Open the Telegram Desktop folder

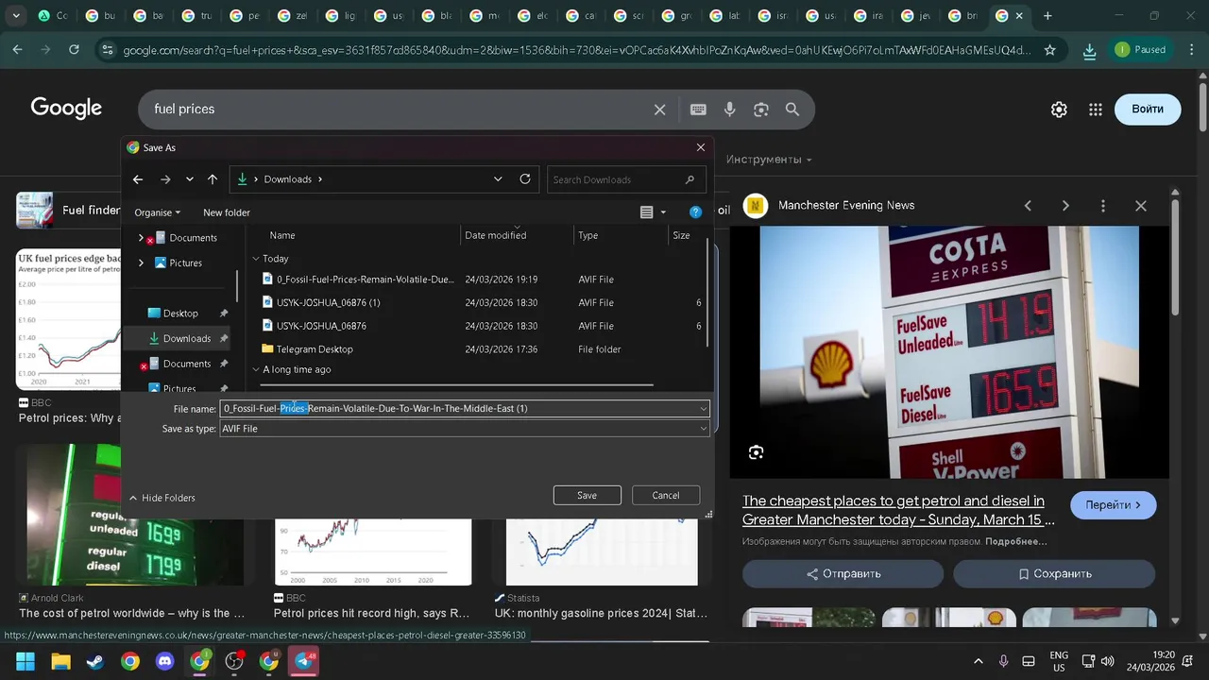[x=315, y=349]
